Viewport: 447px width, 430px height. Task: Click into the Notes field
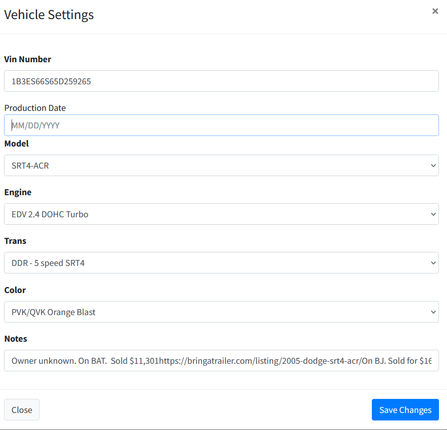tap(221, 360)
